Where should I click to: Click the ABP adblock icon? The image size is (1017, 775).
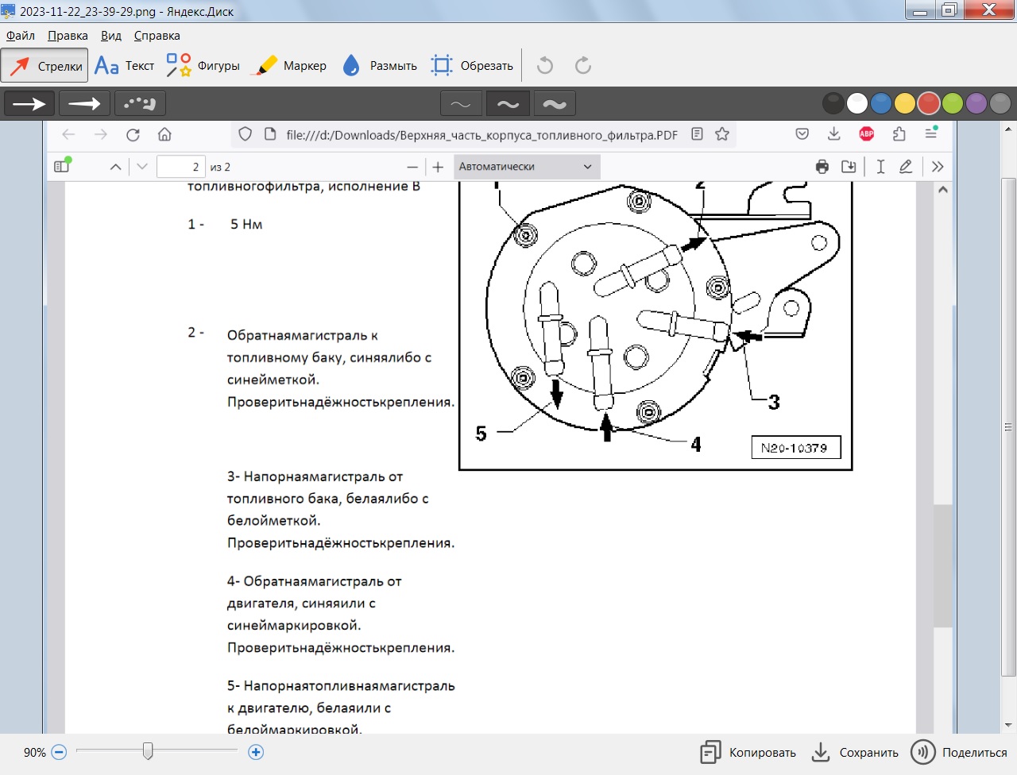pos(867,134)
